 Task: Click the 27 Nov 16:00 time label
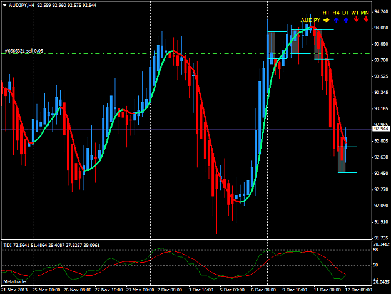(x=109, y=290)
